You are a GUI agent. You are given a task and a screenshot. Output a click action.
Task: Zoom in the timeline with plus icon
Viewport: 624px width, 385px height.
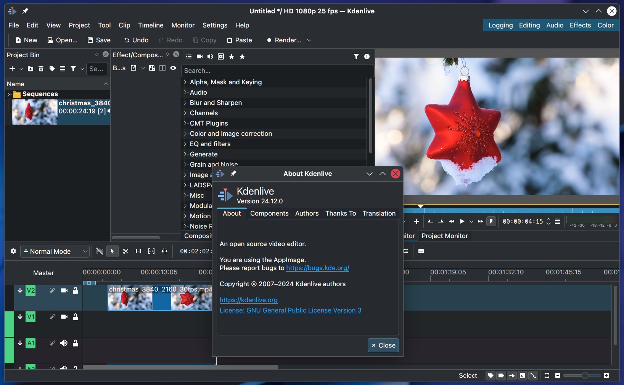[x=606, y=375]
